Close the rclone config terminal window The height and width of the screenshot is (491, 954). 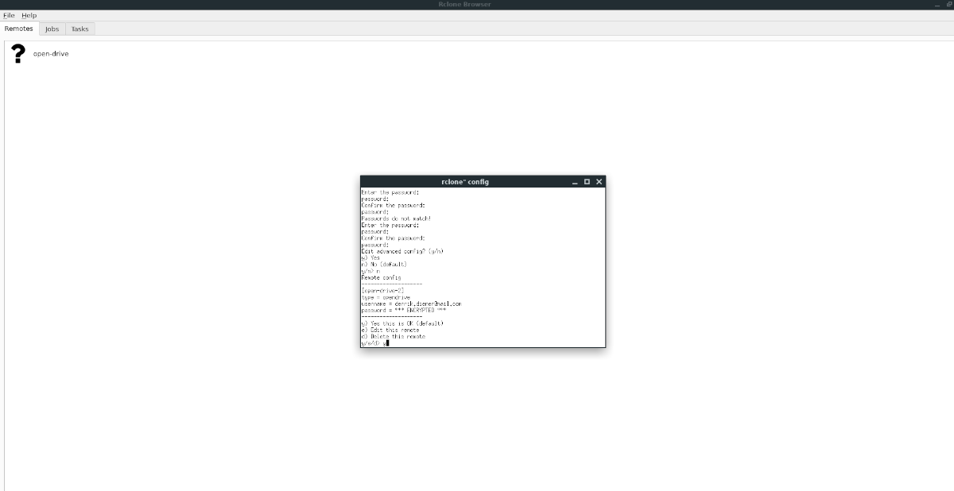point(599,181)
